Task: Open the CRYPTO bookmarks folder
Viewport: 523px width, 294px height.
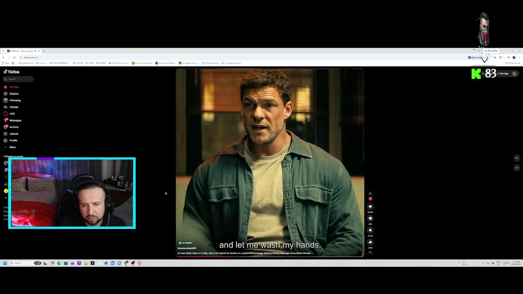Action: coord(78,63)
